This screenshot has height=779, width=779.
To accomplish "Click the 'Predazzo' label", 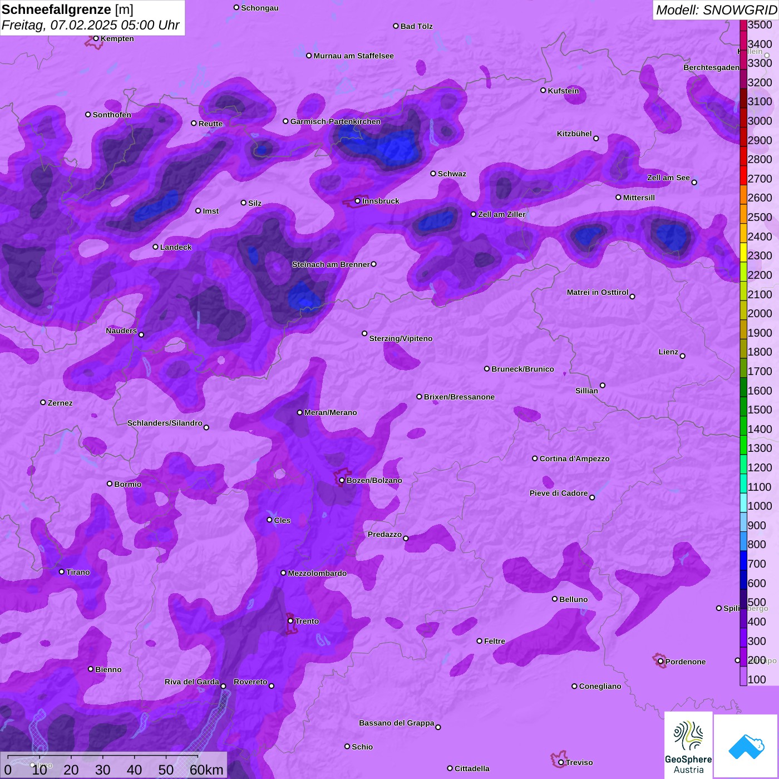I will (x=384, y=534).
